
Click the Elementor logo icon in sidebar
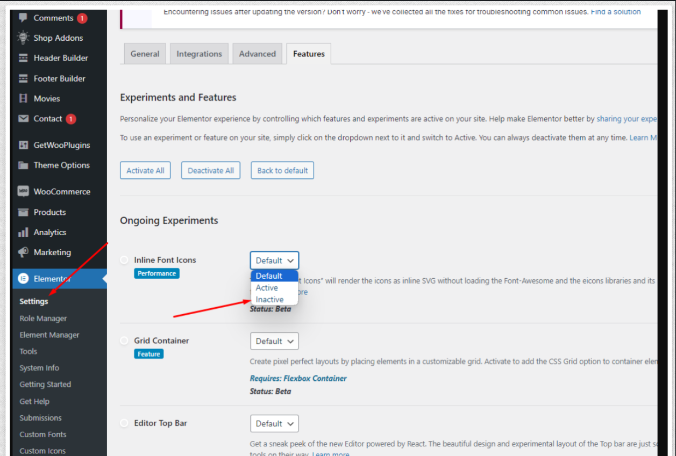23,279
